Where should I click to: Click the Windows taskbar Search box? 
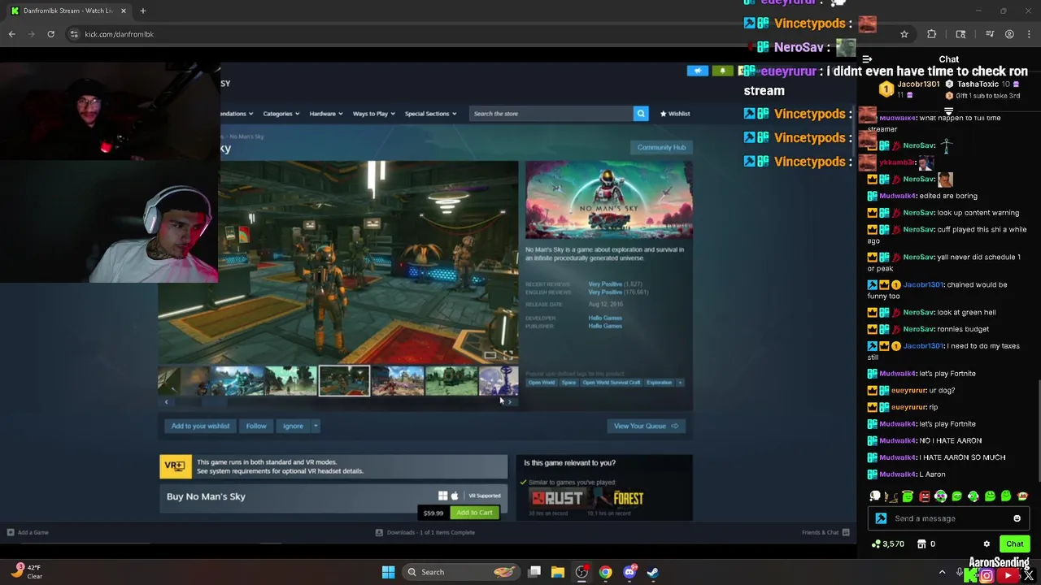click(461, 572)
